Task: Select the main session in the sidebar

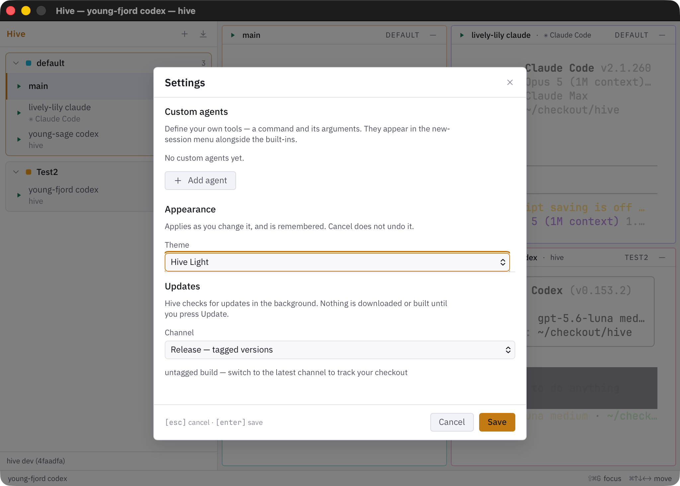Action: (80, 86)
